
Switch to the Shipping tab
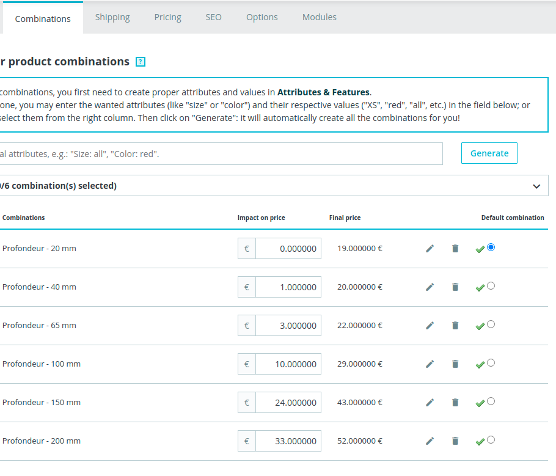[x=112, y=17]
